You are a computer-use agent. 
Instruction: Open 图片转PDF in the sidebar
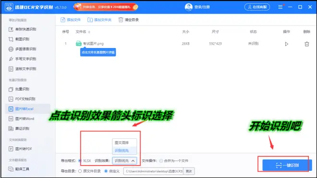[x=20, y=149]
